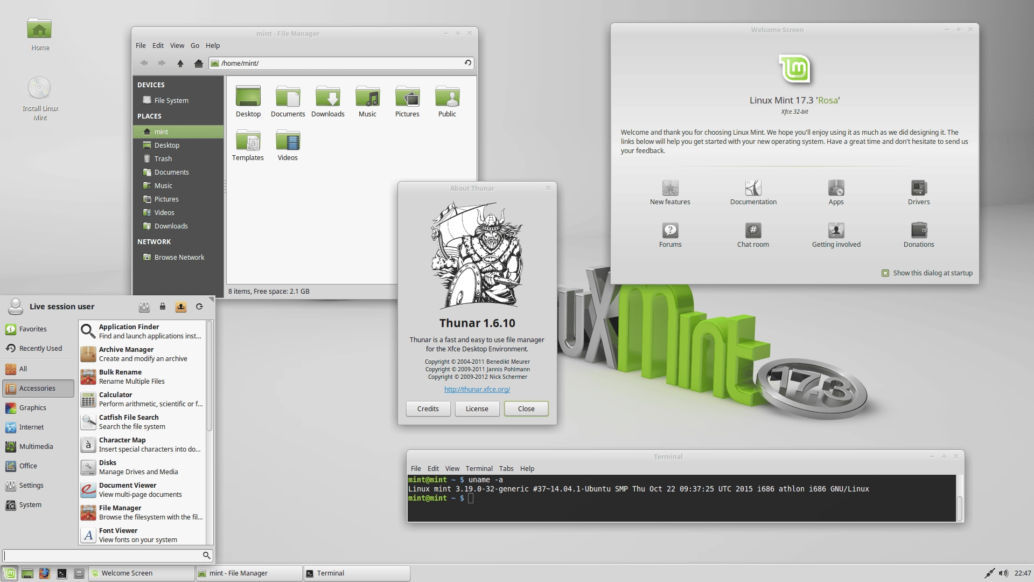1034x582 pixels.
Task: Open the Downloads folder icon
Action: pyautogui.click(x=328, y=101)
